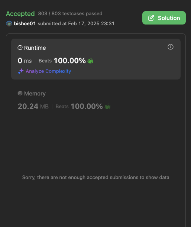Click the sparkle icon beside Analyze Complexity
Image resolution: width=191 pixels, height=227 pixels.
pyautogui.click(x=21, y=71)
